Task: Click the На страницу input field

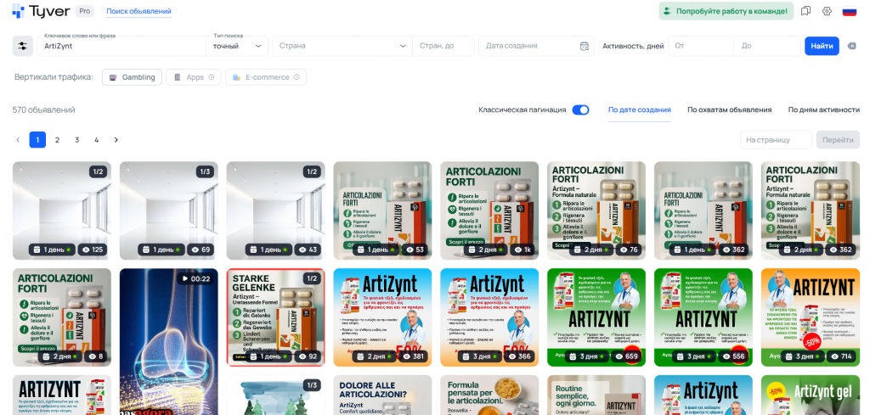Action: coord(776,140)
